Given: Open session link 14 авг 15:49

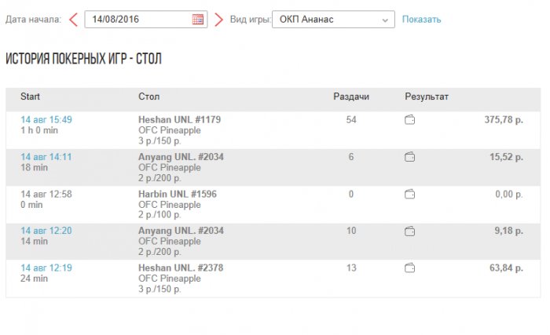Looking at the screenshot, I should 46,119.
